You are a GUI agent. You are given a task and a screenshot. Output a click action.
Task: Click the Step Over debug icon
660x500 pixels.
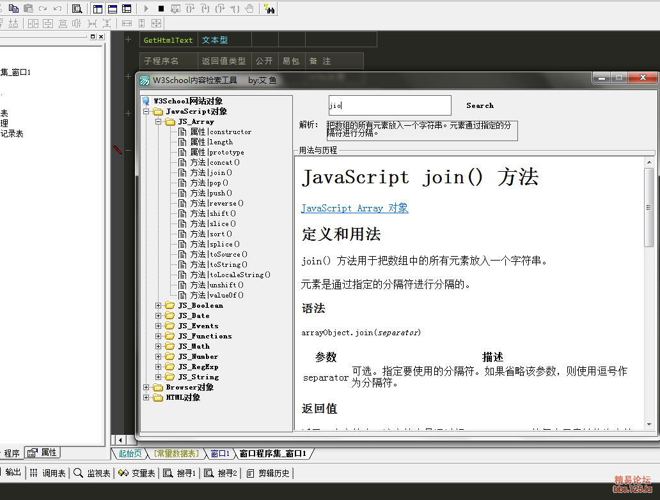point(190,8)
